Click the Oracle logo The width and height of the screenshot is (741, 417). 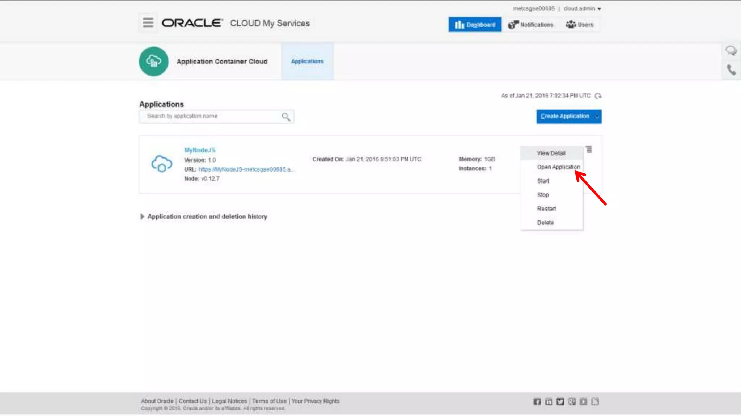192,23
